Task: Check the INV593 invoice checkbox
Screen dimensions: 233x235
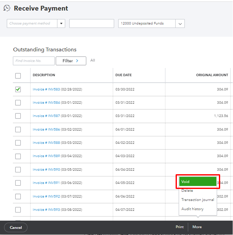Action: 18,210
